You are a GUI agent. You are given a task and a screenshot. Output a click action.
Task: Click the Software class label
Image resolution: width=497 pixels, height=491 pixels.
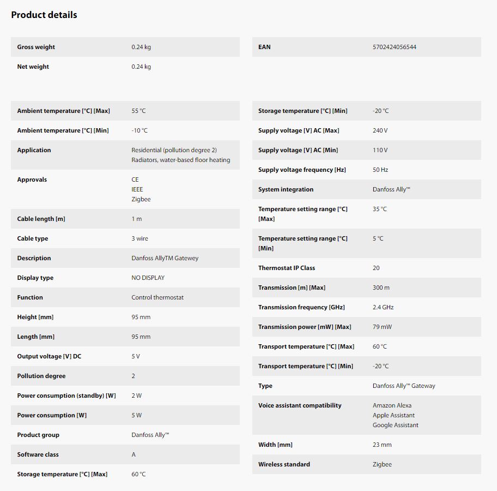[38, 454]
